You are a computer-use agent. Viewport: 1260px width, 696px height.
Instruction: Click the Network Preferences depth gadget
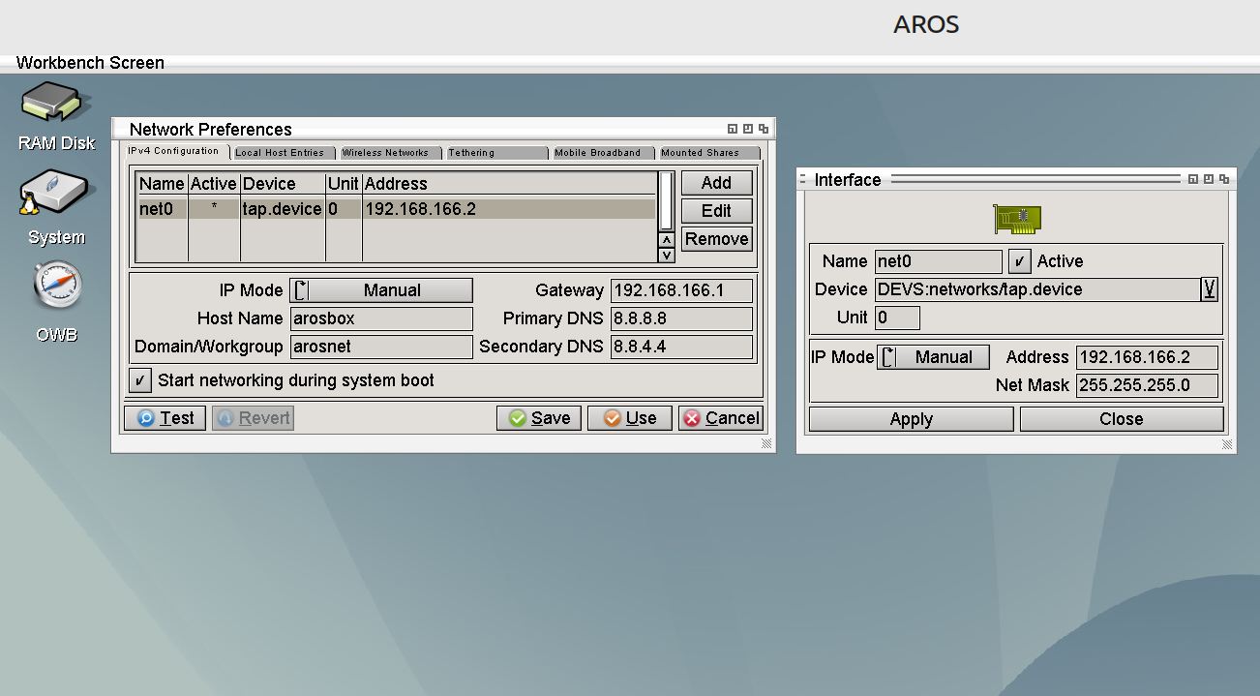click(764, 129)
